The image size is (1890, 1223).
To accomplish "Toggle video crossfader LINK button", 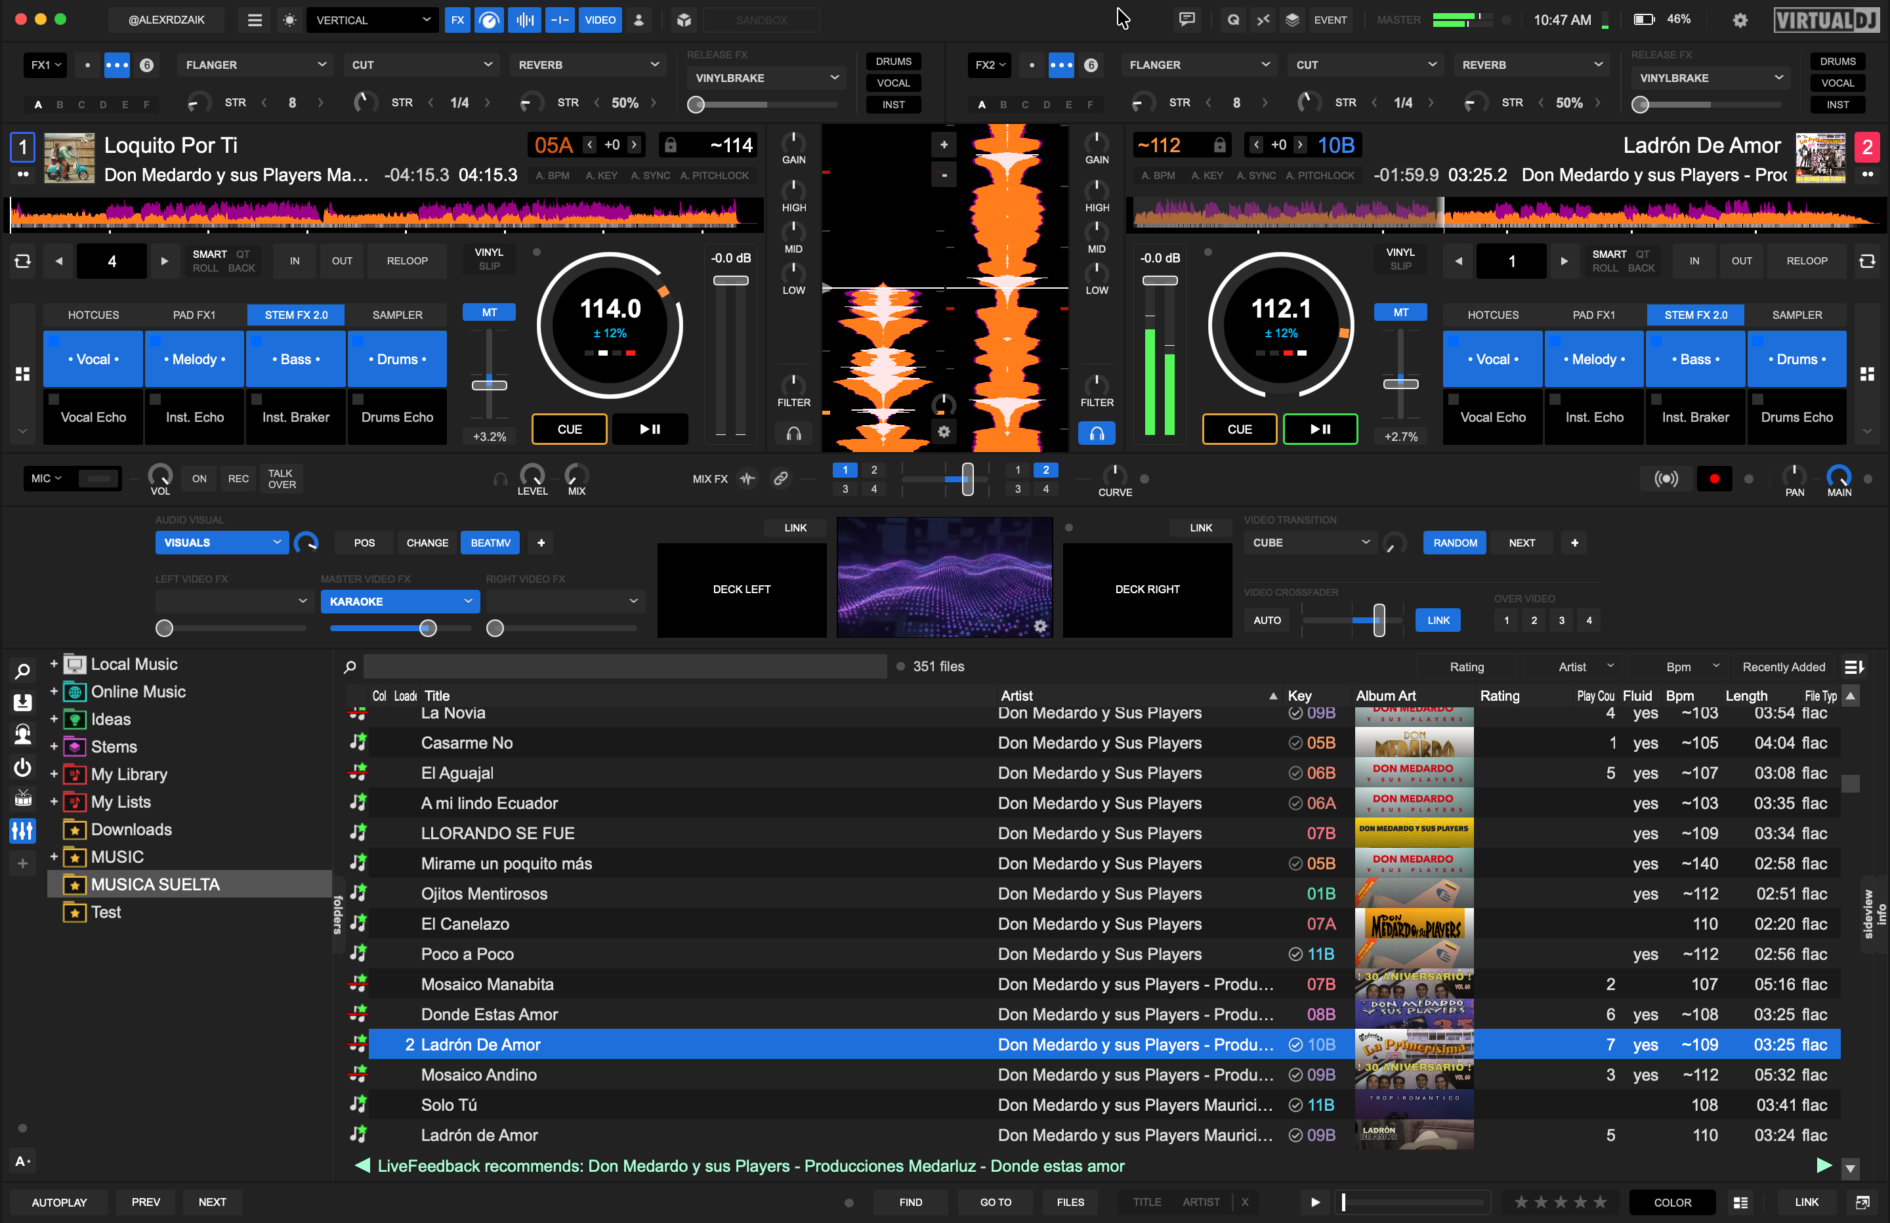I will click(1437, 620).
